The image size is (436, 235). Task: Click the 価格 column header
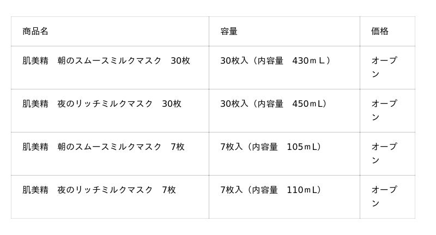click(380, 31)
